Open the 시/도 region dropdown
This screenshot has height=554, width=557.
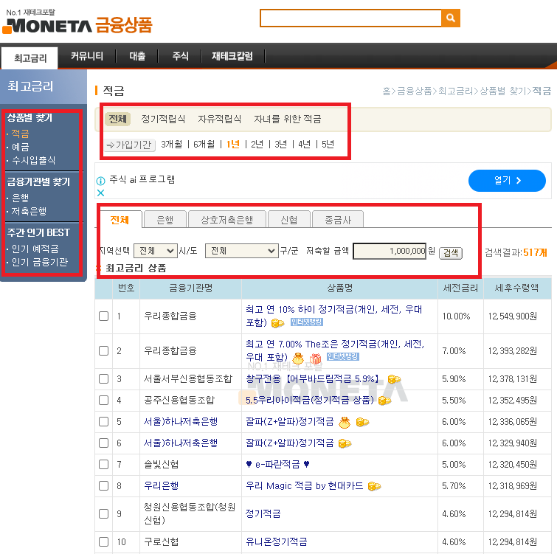(x=156, y=251)
